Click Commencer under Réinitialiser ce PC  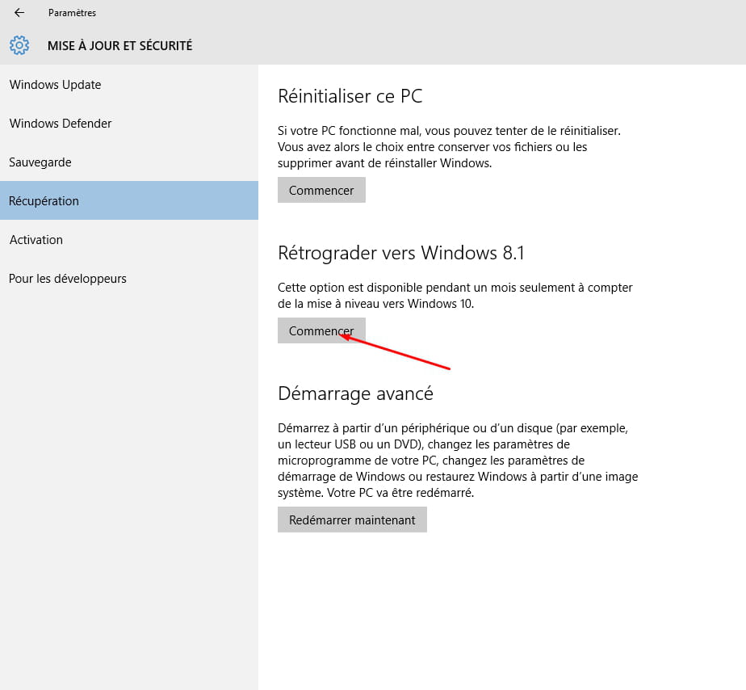pos(321,190)
